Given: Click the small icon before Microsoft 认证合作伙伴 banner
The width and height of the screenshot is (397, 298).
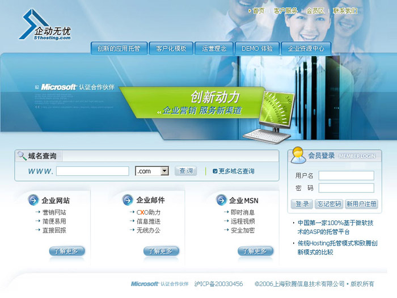Looking at the screenshot, I should [x=37, y=87].
